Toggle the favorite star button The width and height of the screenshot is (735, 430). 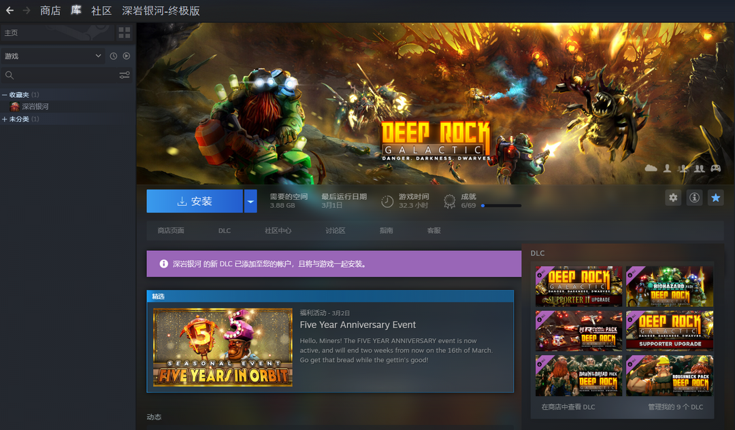(x=715, y=198)
